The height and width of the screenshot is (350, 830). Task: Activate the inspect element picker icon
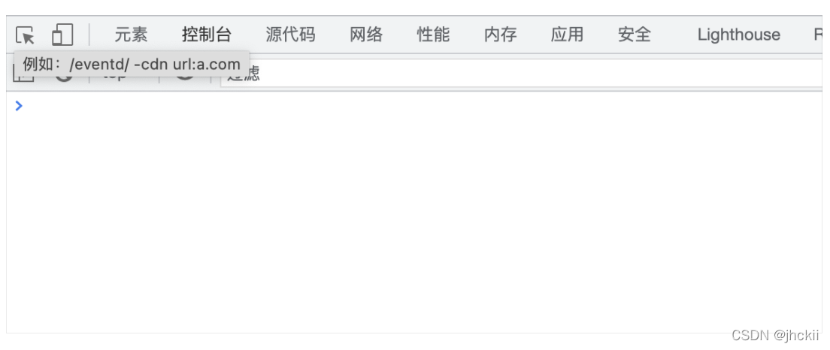tap(25, 35)
